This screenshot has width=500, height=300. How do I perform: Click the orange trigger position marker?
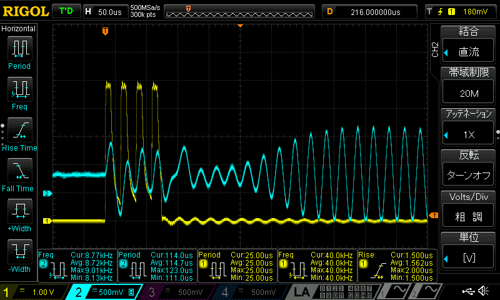pos(105,30)
